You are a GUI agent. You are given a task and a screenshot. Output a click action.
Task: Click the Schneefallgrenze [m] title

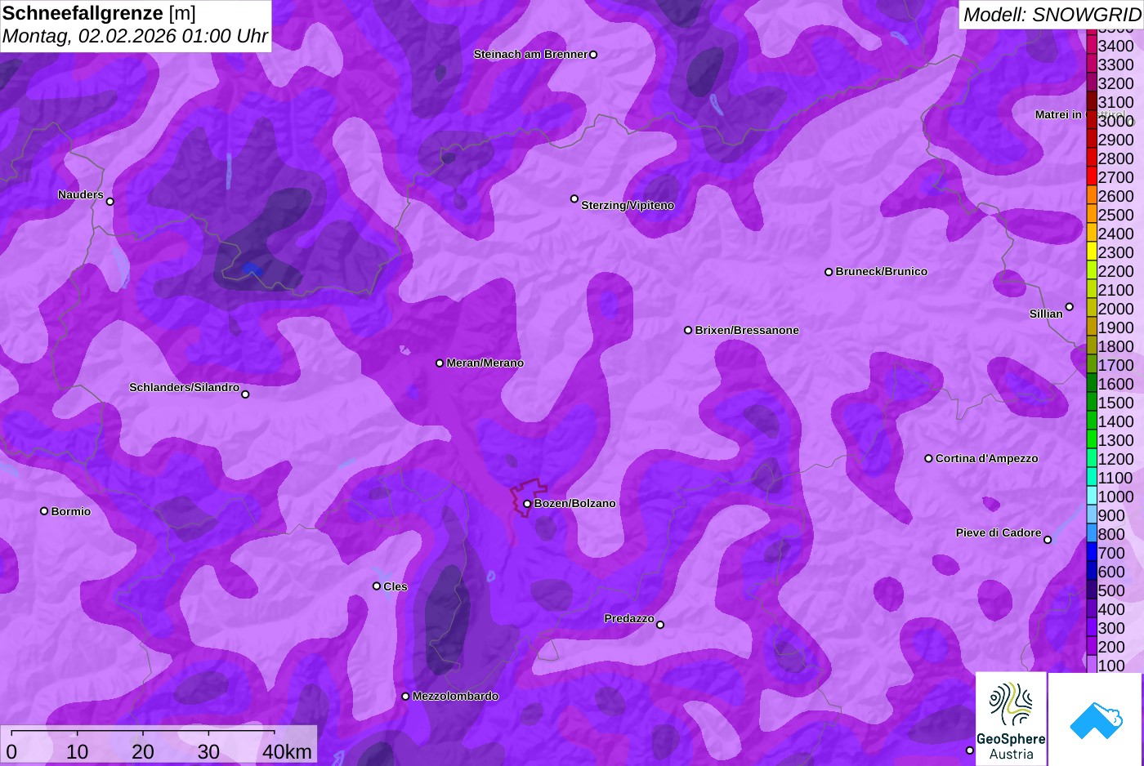[99, 13]
